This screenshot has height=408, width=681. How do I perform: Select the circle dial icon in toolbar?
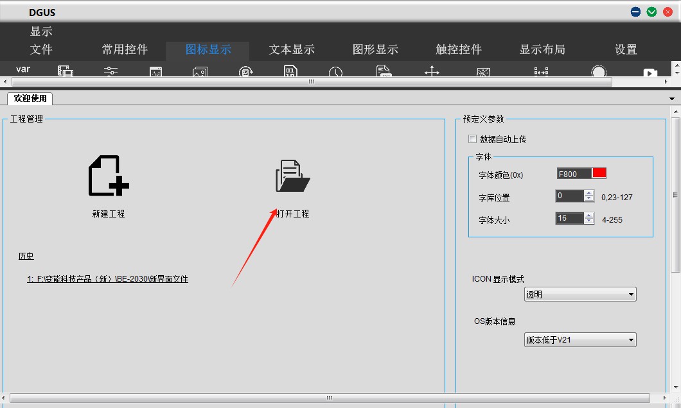click(599, 71)
